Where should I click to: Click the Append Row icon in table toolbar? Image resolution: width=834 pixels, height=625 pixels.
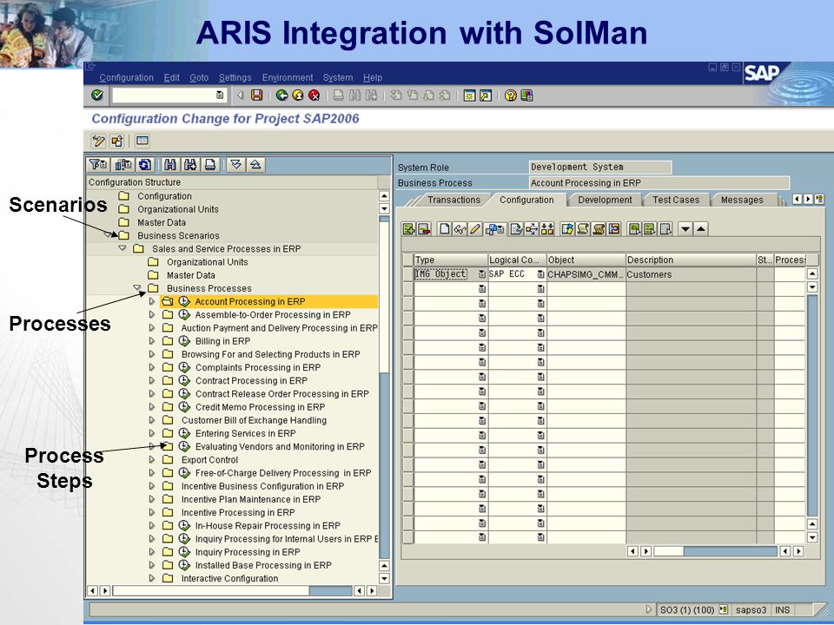pos(408,229)
